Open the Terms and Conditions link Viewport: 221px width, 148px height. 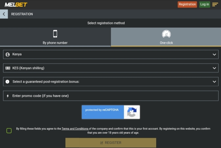point(75,129)
